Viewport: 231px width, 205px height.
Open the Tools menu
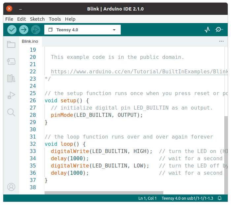[x=55, y=19]
